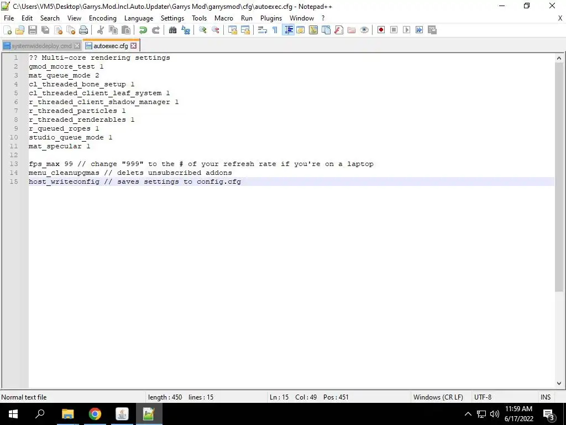The image size is (566, 425).
Task: Open the ? help menu
Action: (323, 18)
